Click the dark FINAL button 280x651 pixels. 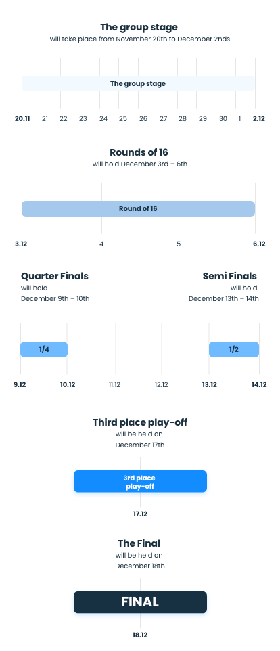click(x=140, y=602)
